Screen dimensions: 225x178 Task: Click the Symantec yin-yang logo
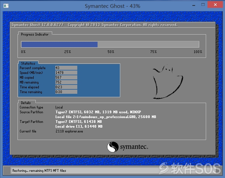(113, 147)
